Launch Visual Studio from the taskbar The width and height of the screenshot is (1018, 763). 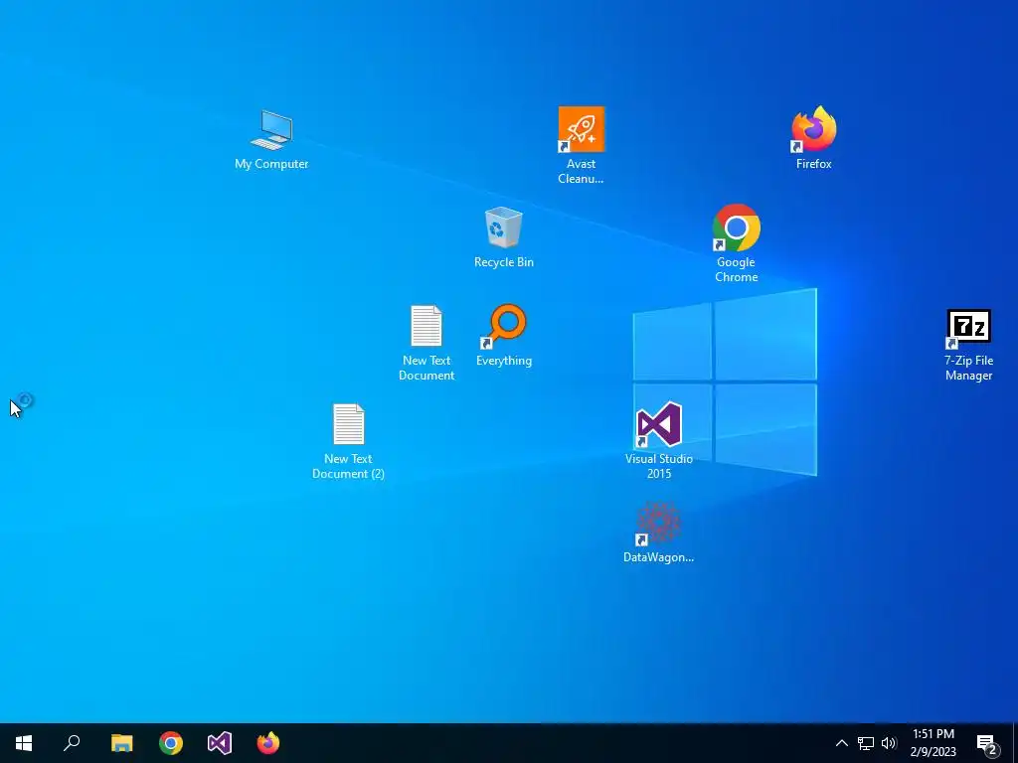(x=220, y=743)
